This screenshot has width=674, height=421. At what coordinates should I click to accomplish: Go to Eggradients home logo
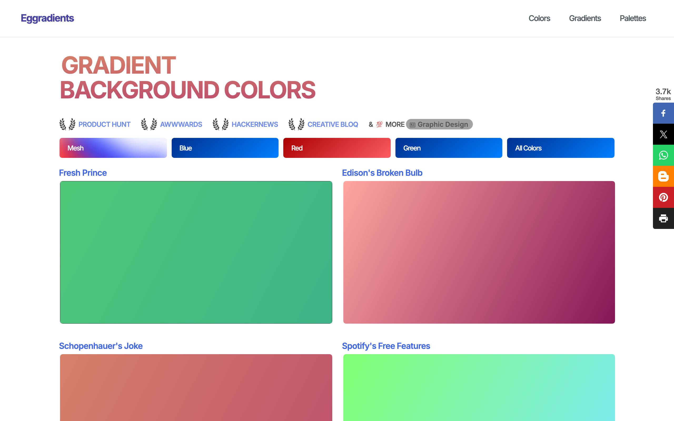(x=47, y=18)
